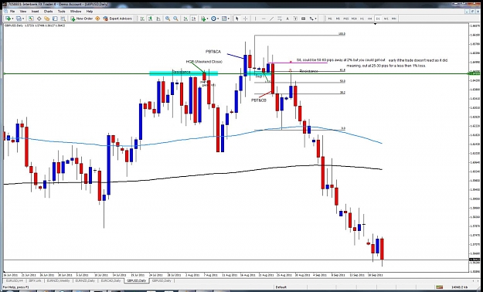
Task: Open the File menu
Action: coord(12,11)
